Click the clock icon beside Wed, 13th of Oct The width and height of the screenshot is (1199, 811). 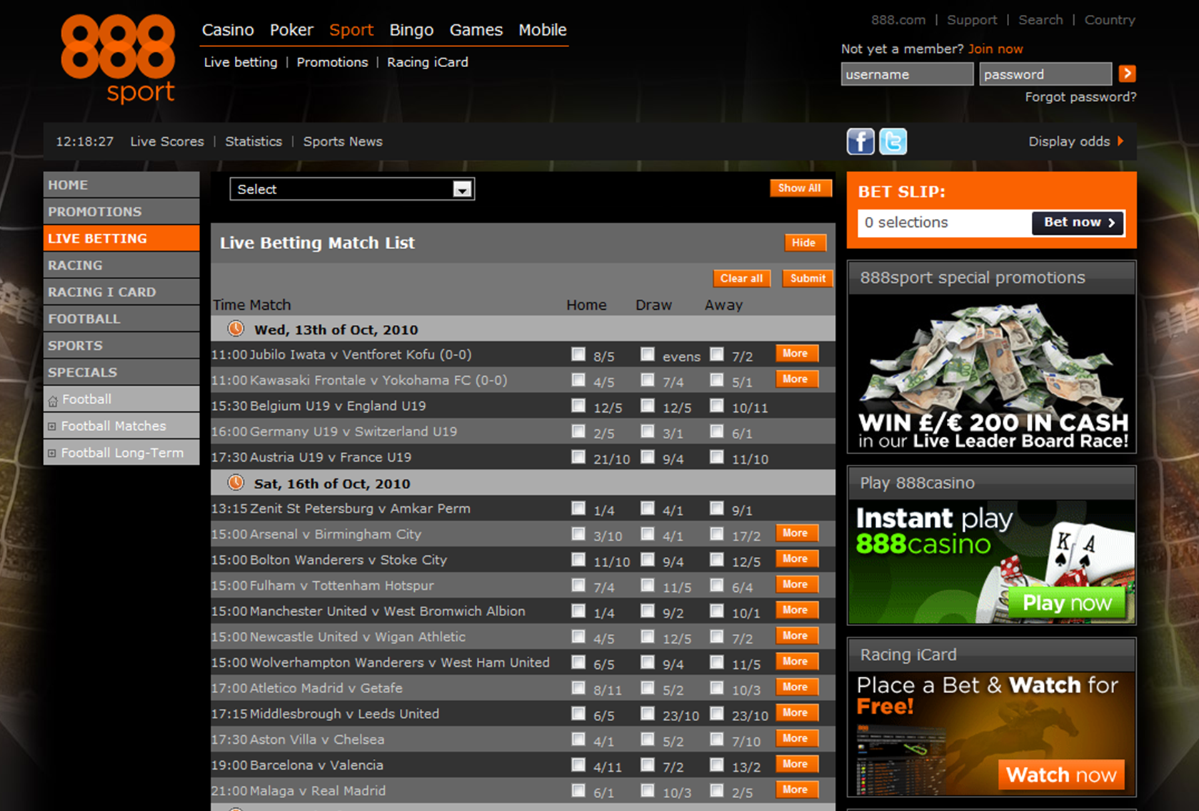[x=236, y=329]
